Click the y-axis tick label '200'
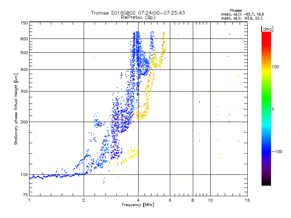Screen dimensions: 291x218 pyautogui.click(x=24, y=122)
